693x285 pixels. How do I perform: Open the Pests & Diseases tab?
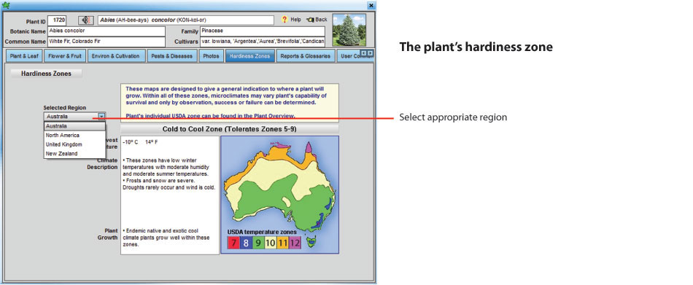pos(171,56)
